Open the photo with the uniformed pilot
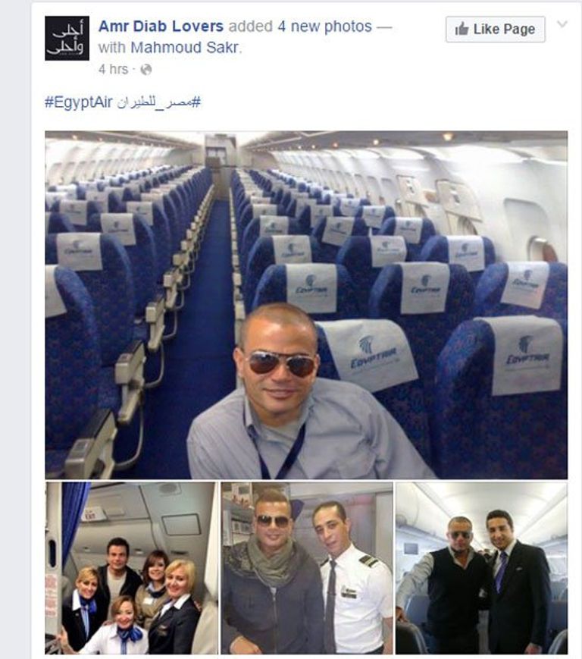 [307, 568]
